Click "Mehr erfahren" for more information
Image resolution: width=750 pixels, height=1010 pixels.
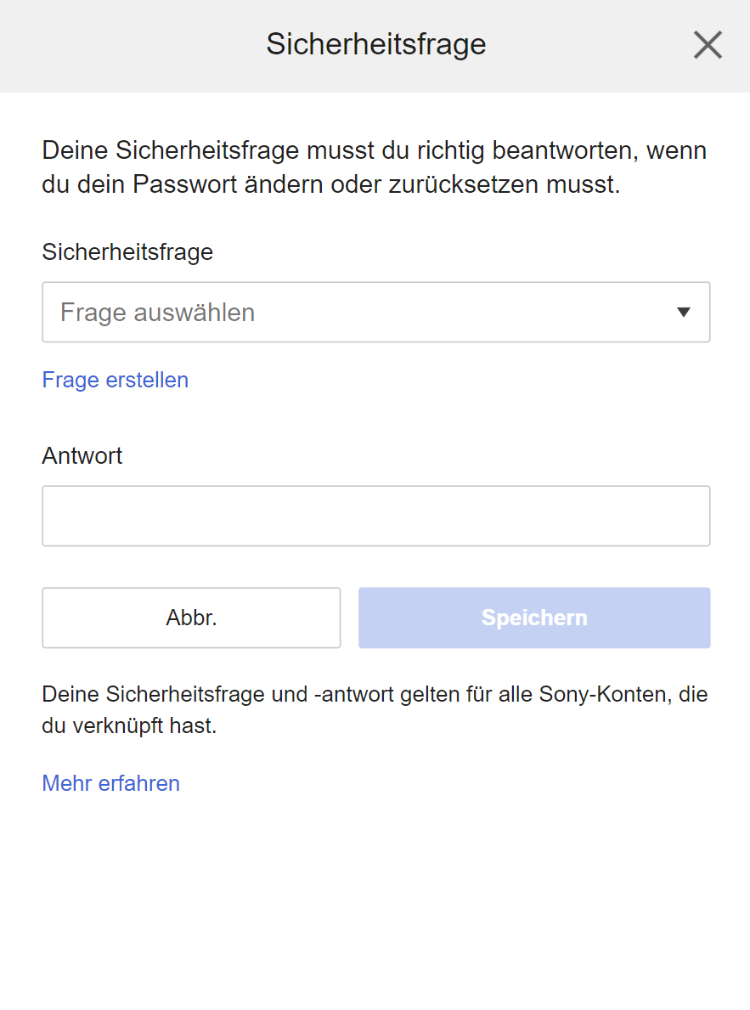(110, 783)
